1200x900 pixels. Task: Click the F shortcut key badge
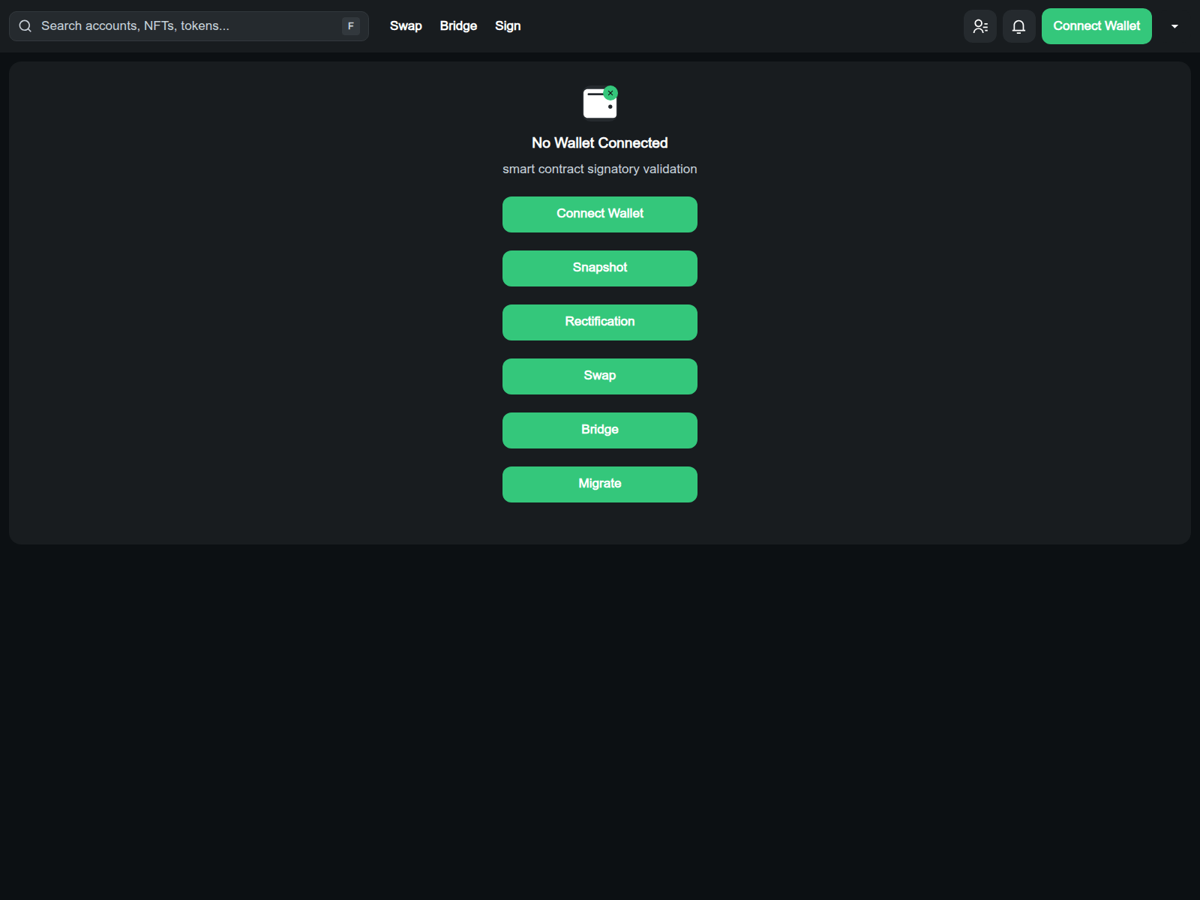tap(351, 26)
